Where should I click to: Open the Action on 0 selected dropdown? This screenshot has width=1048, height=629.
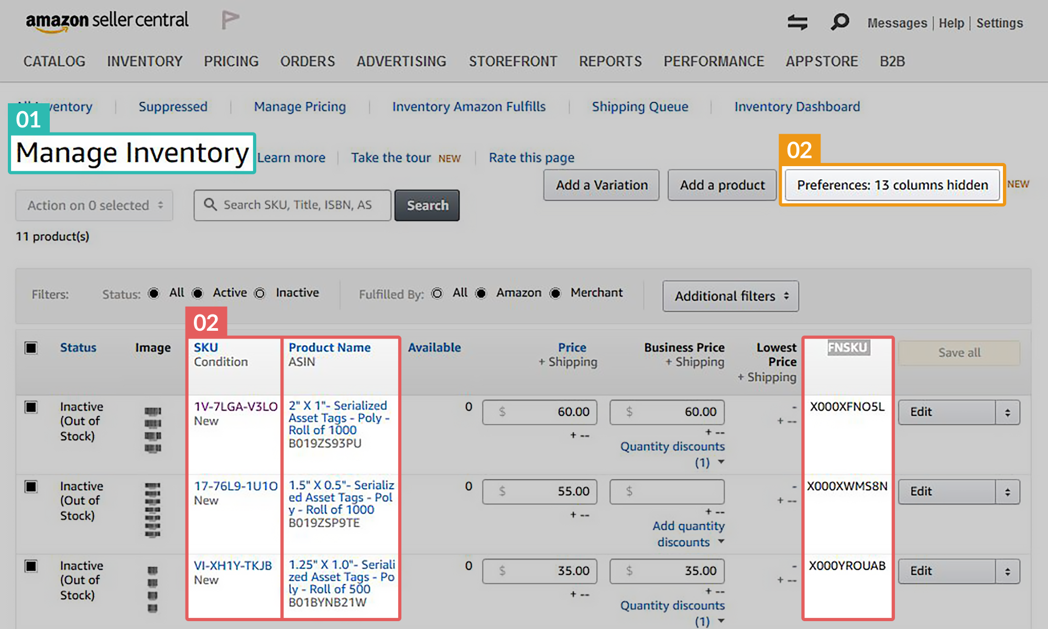94,205
